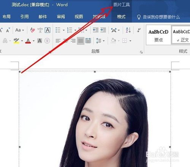Click picture top-right corner handle
This screenshot has width=190, height=167.
pos(170,72)
